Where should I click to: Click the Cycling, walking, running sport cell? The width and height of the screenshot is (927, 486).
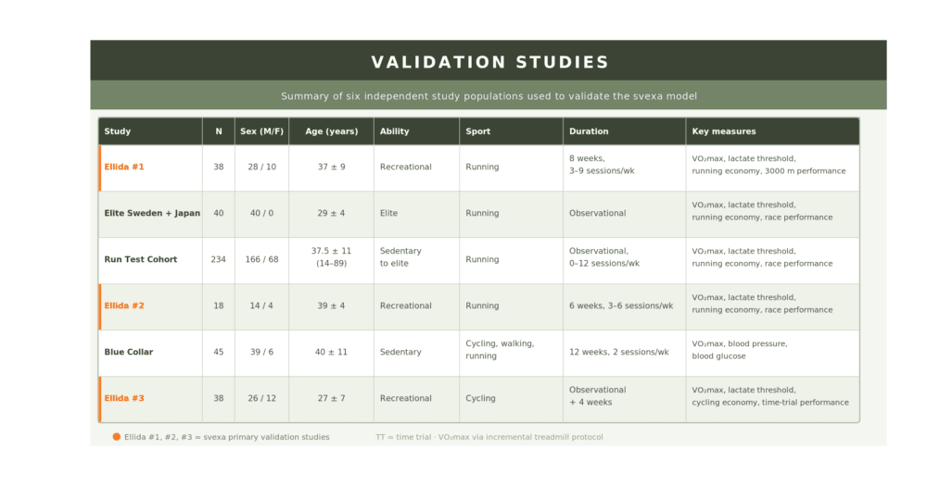500,350
